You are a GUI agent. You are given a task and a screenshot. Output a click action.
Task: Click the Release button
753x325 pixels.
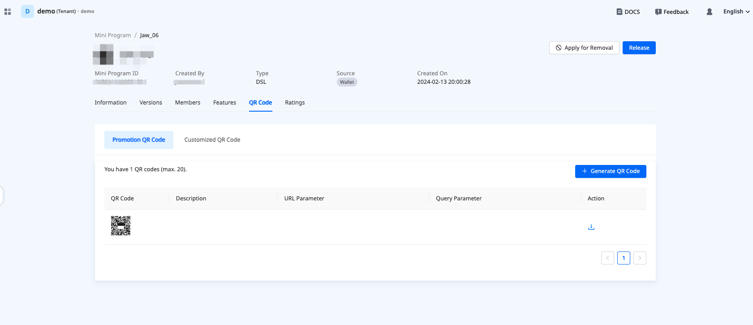pos(639,48)
